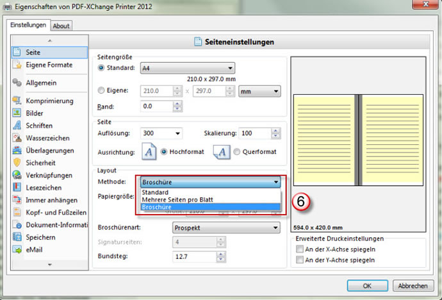Click the Rand margin input field

156,106
